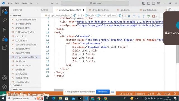Open Run and Debug view
The image size is (179, 101).
point(4,38)
